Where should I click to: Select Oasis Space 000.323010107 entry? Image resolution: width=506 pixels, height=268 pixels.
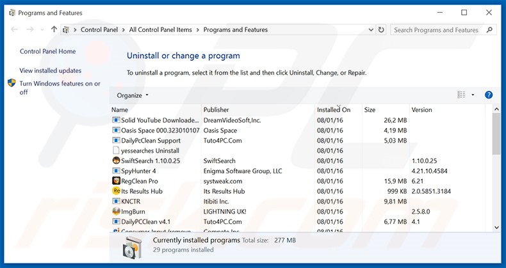(x=160, y=130)
